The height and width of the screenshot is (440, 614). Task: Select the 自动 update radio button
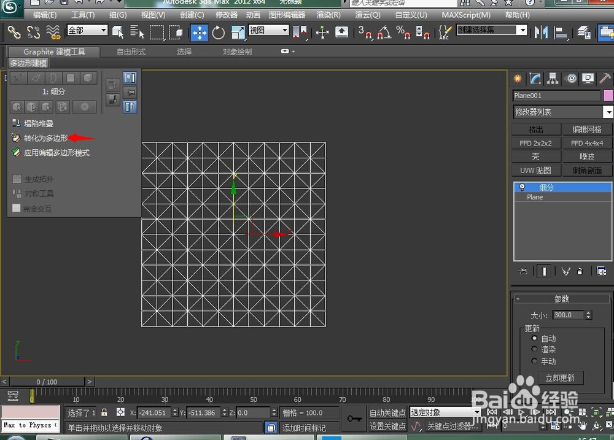534,338
